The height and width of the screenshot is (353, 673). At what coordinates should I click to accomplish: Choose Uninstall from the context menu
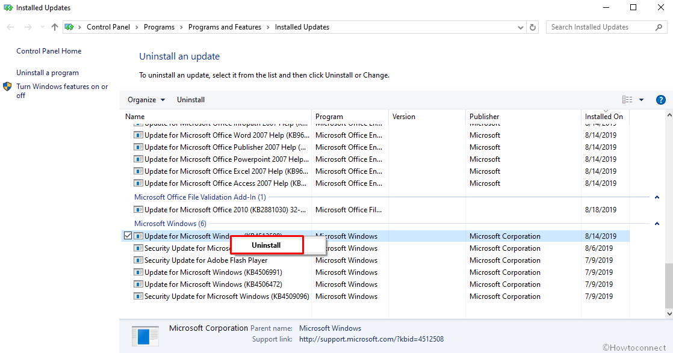[x=267, y=245]
